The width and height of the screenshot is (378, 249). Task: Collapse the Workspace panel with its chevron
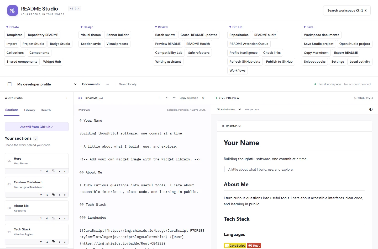[x=67, y=98]
